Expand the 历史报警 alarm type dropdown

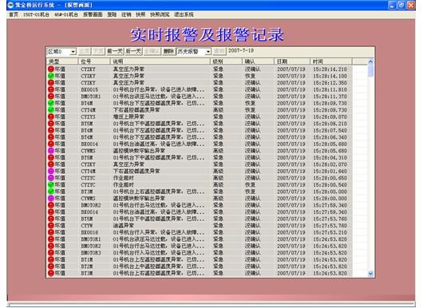tap(208, 52)
